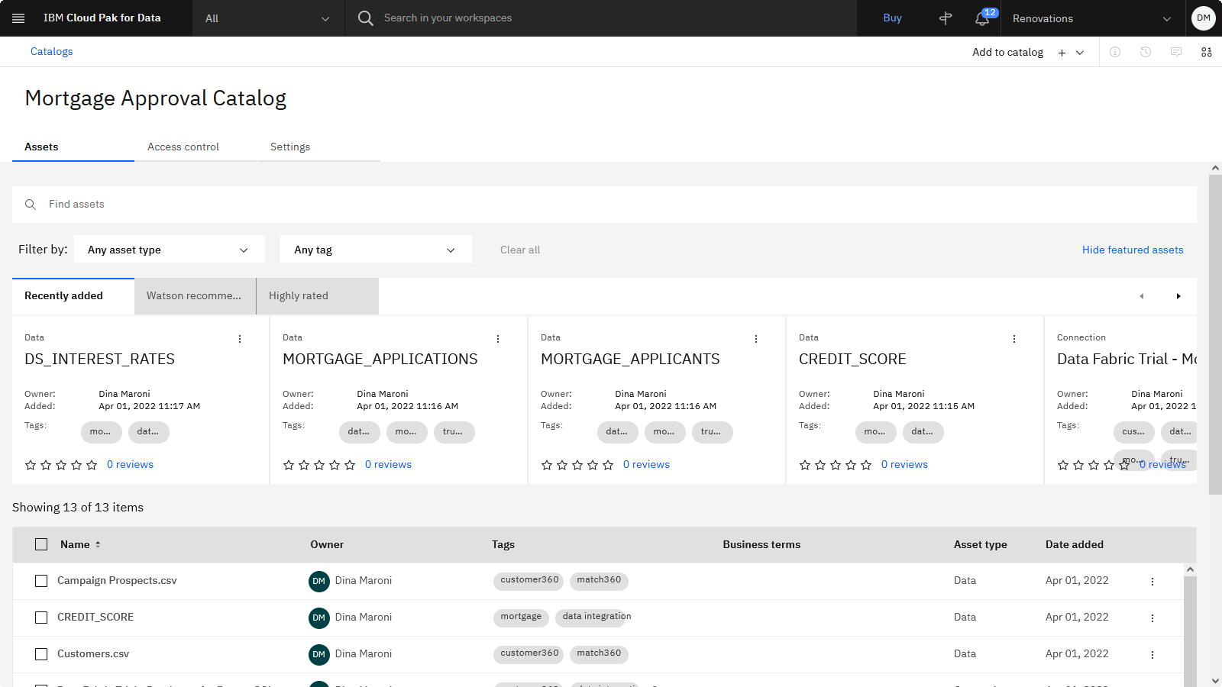Image resolution: width=1222 pixels, height=687 pixels.
Task: Open the Any asset type filter dropdown
Action: [170, 250]
